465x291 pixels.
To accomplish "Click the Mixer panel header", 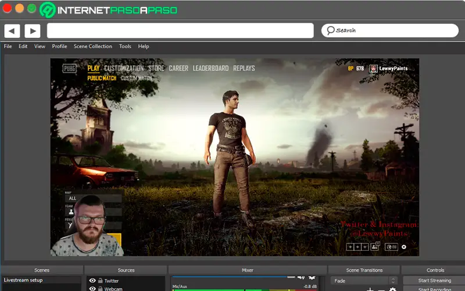I will coord(248,270).
